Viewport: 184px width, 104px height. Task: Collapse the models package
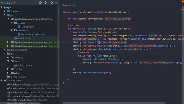click(x=12, y=23)
